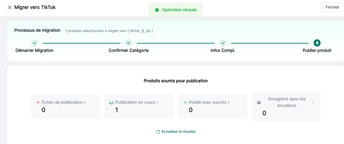Click the step 4 Publier produit circle
This screenshot has height=144, width=344.
[x=317, y=43]
